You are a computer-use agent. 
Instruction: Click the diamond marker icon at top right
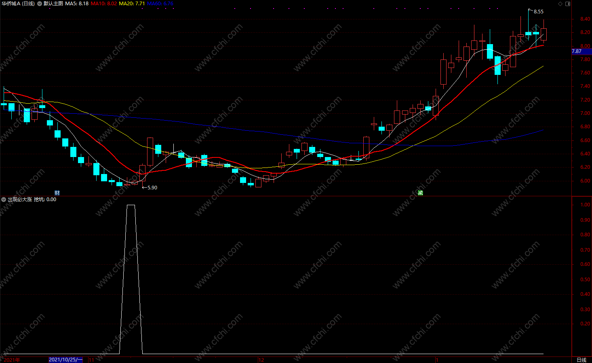pos(560,4)
